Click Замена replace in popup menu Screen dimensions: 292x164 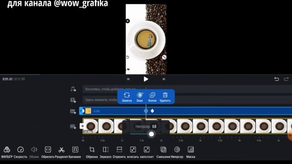tap(127, 97)
